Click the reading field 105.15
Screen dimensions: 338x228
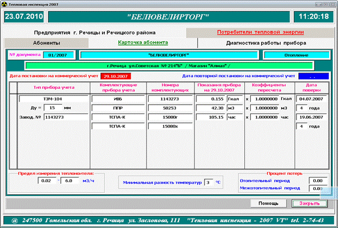pyautogui.click(x=211, y=118)
